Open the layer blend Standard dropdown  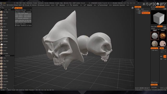pos(163,50)
